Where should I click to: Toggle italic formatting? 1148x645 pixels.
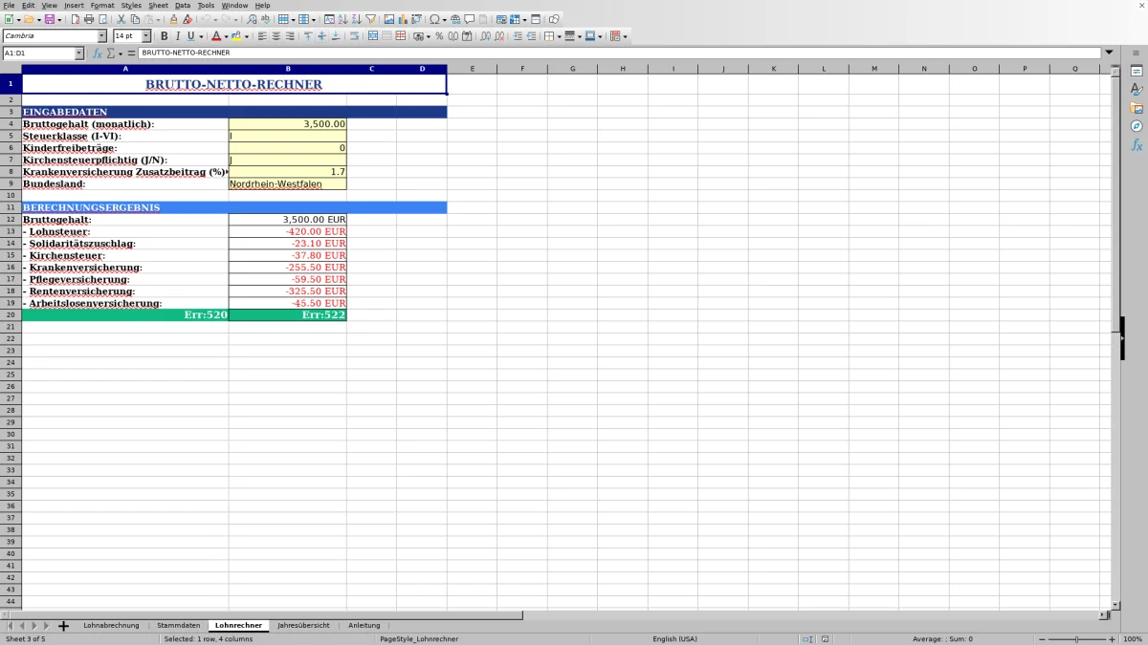(x=177, y=36)
